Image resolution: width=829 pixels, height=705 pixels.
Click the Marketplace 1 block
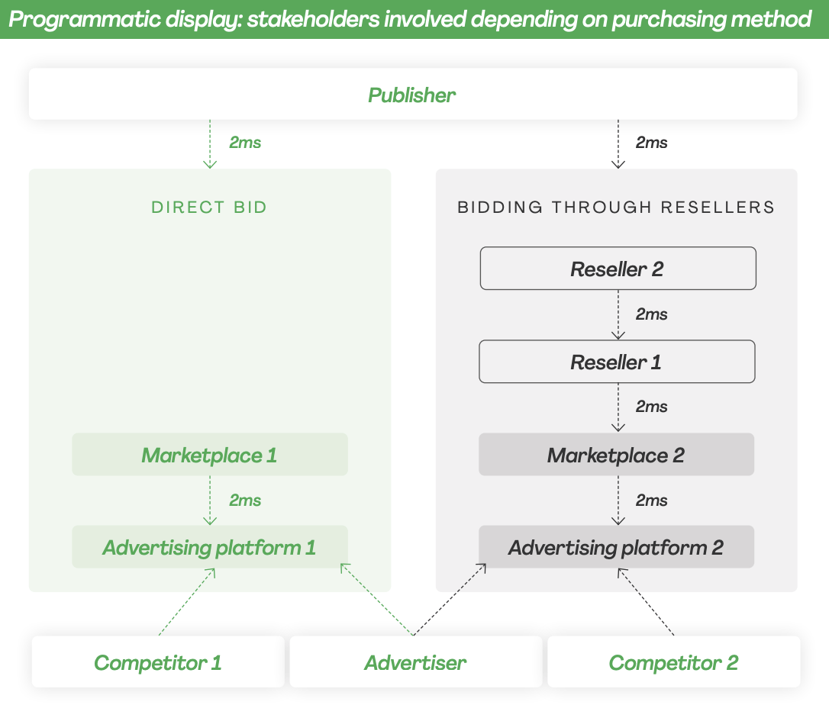point(209,456)
